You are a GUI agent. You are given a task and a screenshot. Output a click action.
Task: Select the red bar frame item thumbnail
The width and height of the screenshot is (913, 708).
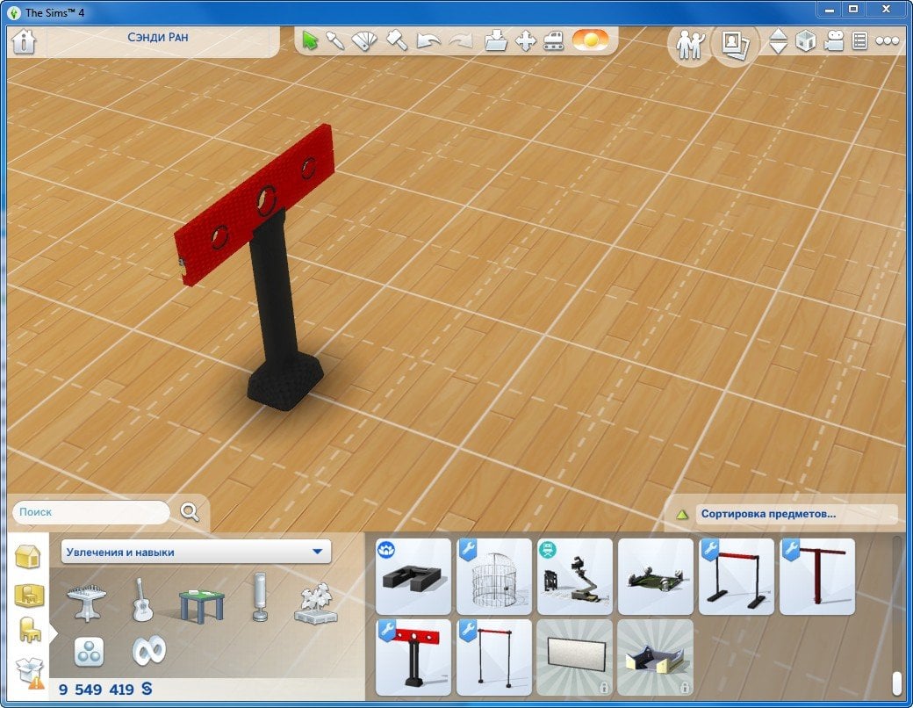737,576
